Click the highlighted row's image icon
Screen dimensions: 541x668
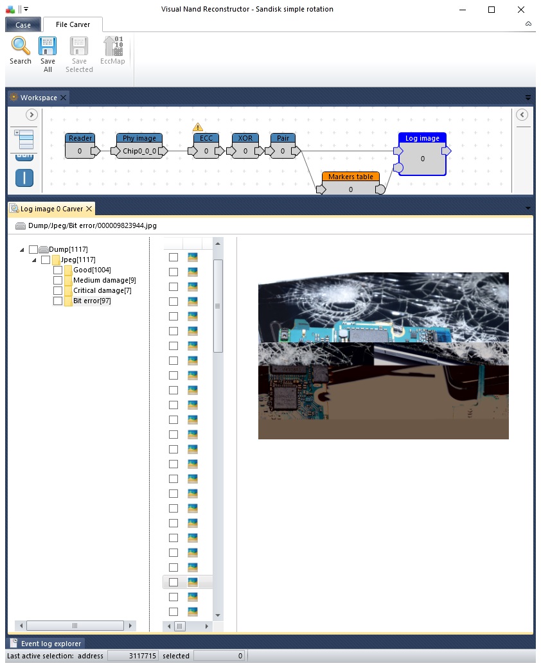[x=193, y=582]
